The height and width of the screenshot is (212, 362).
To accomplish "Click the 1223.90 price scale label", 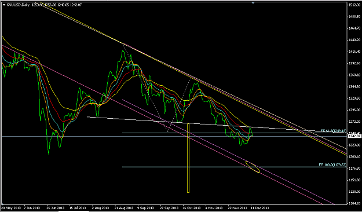I will [355, 145].
